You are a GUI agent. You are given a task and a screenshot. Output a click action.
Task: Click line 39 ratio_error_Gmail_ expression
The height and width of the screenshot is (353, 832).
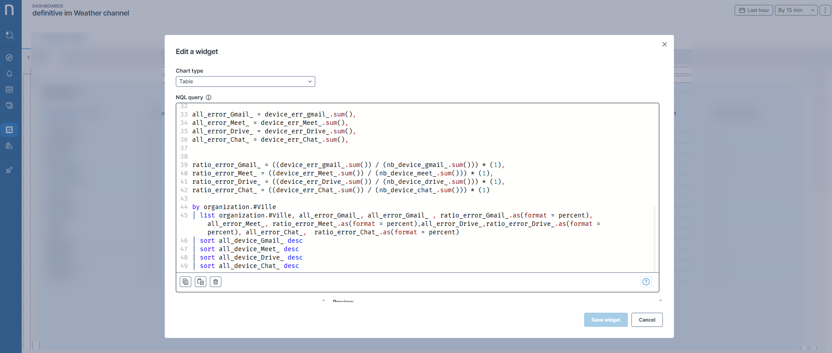[x=348, y=165]
